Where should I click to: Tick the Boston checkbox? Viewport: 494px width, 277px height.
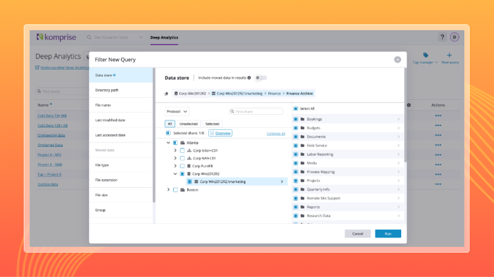[x=175, y=190]
